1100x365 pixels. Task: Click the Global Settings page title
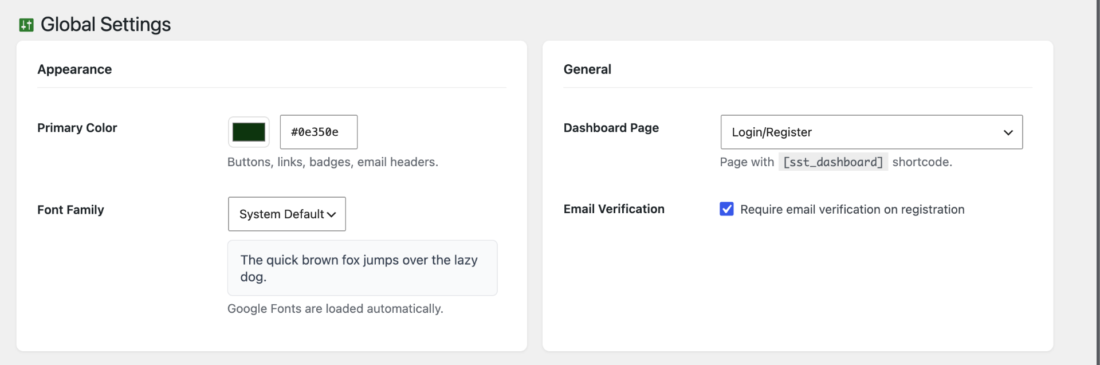tap(105, 25)
